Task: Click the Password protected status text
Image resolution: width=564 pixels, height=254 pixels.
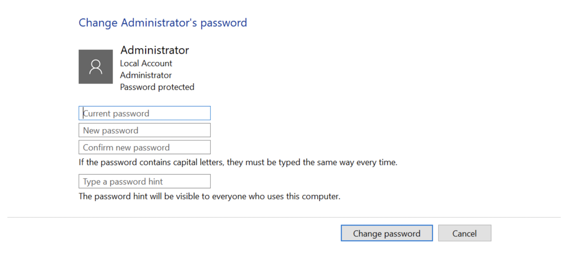Action: [x=157, y=87]
